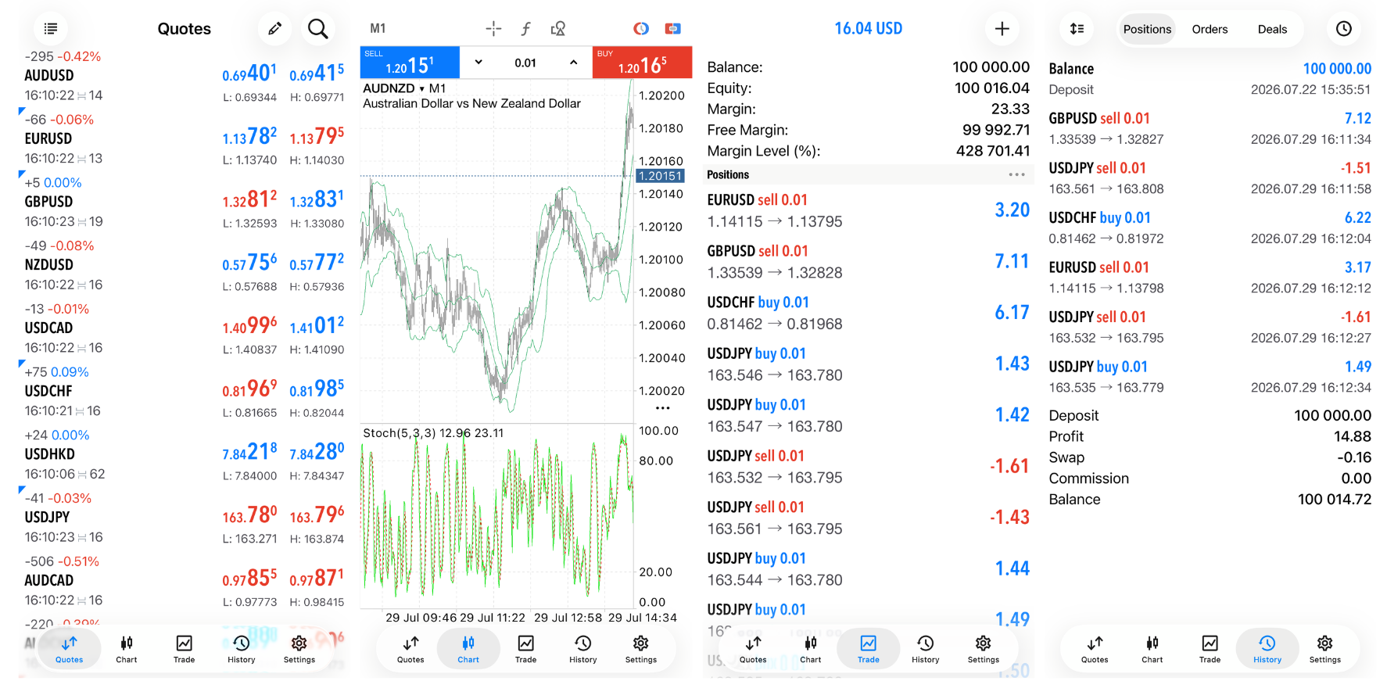Decrease volume with the down chevron

[478, 63]
